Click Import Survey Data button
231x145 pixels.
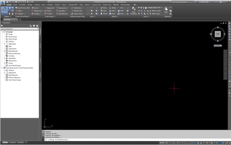(23, 8)
